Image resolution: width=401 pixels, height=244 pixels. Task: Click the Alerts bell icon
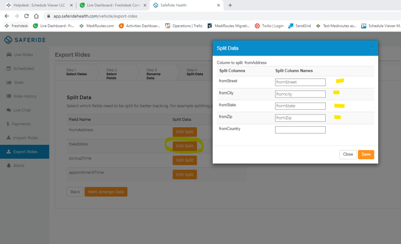click(x=9, y=166)
